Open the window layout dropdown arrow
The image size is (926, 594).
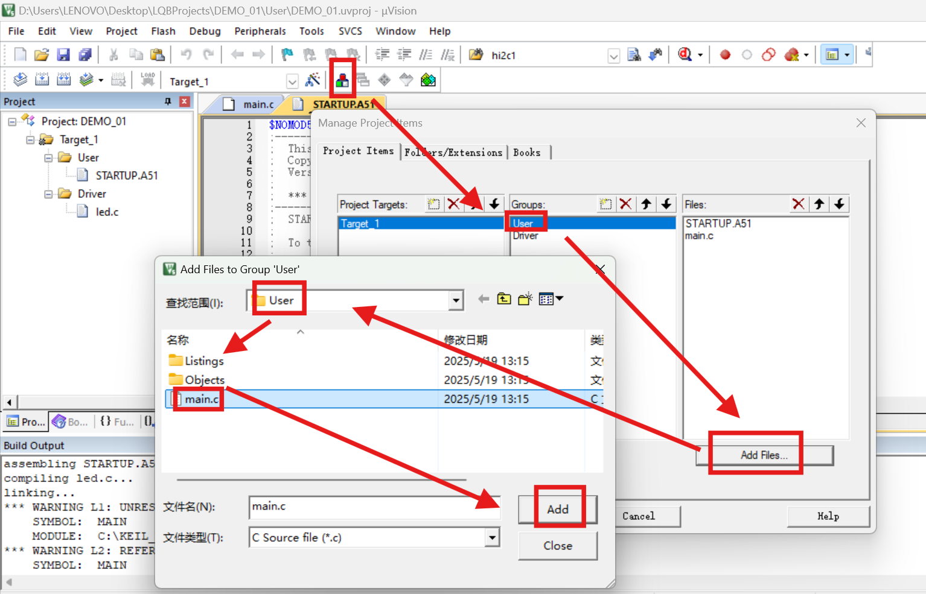click(x=847, y=55)
